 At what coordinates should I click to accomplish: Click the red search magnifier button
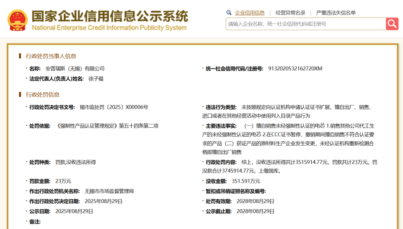392,24
